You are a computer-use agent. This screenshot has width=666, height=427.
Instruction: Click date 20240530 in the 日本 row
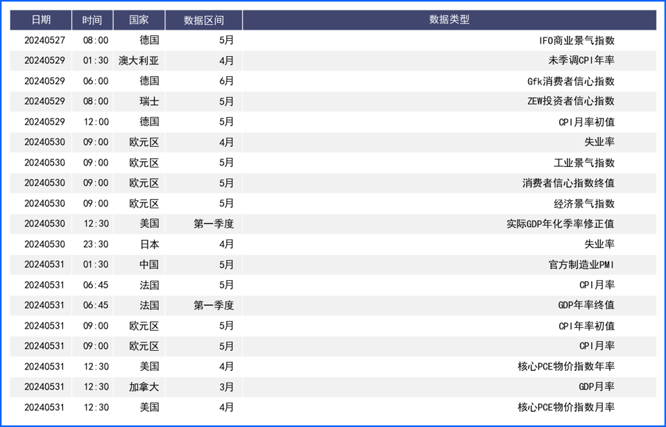click(44, 244)
